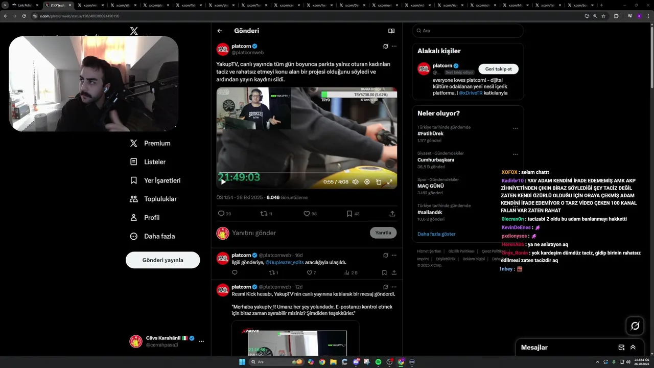Screen dimensions: 654x368
Task: Click the Gizlilik Politikası footer link
Action: coord(461,251)
